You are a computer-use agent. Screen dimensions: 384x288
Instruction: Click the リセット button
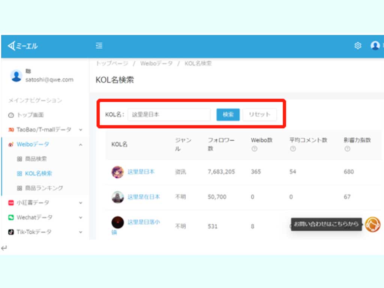(x=259, y=115)
